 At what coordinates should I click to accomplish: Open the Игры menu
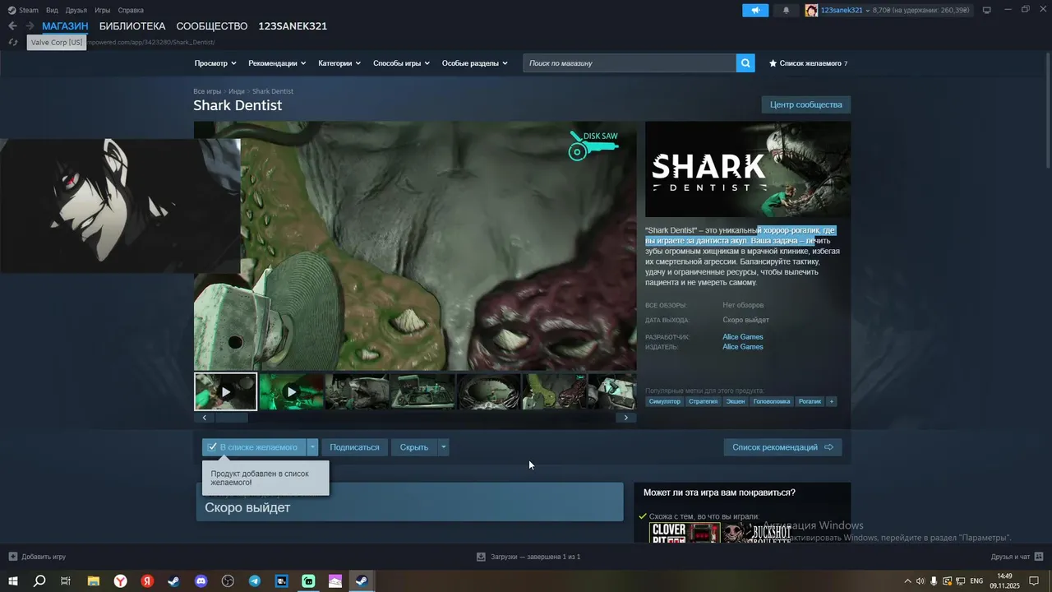tap(103, 10)
